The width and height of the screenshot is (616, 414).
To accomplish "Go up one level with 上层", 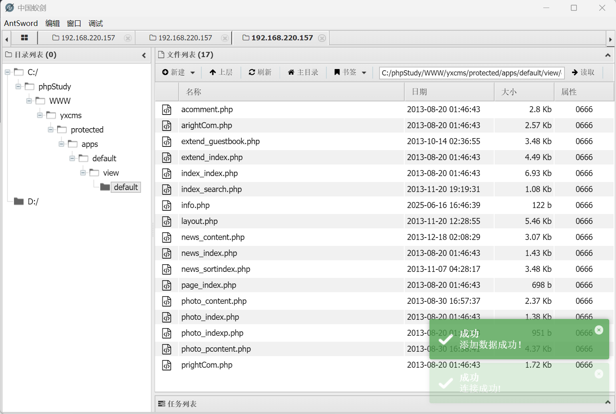I will click(x=221, y=72).
